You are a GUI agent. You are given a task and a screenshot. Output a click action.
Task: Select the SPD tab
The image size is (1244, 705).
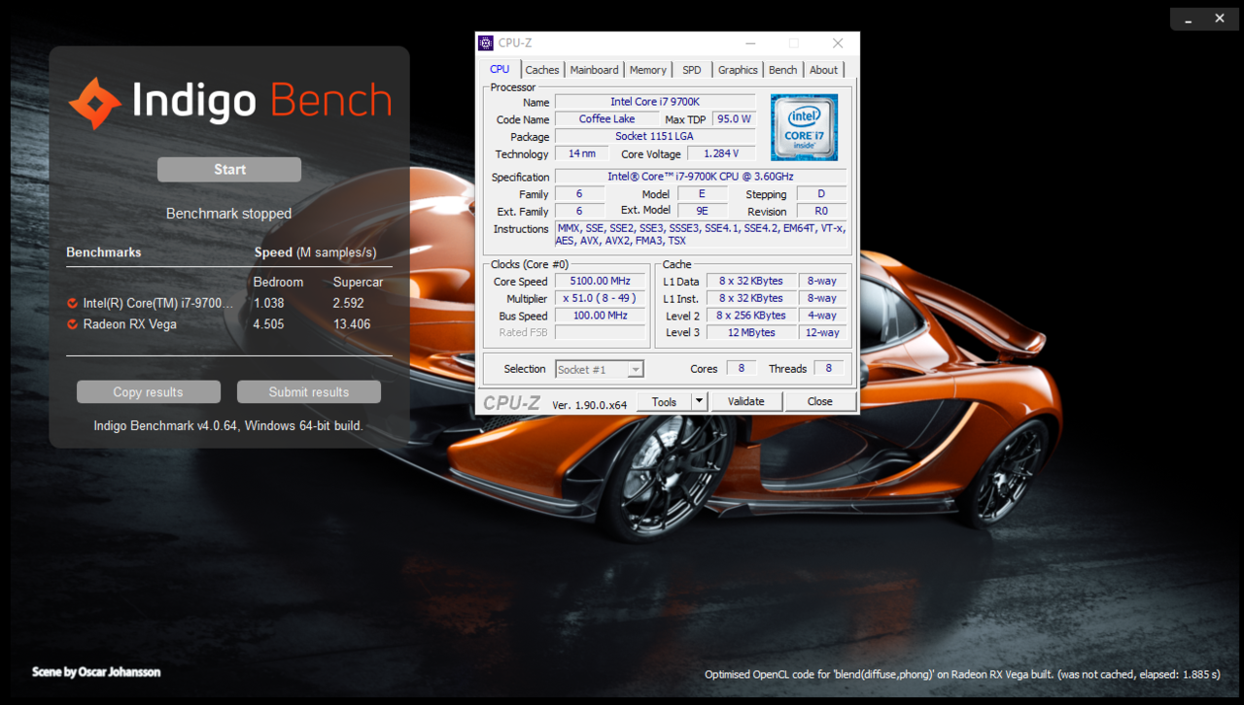pos(692,70)
